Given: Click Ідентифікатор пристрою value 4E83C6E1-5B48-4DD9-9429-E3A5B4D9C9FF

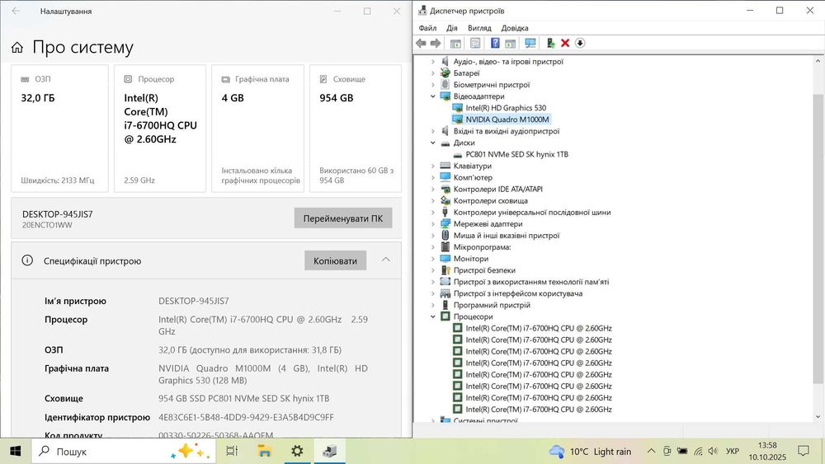Looking at the screenshot, I should [x=246, y=417].
